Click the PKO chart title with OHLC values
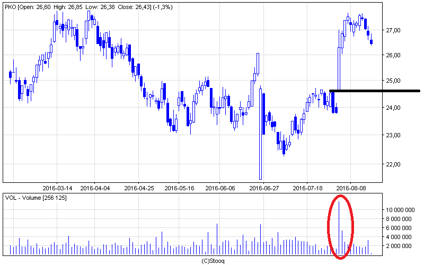Screen dimensions: 424x265 [89, 7]
